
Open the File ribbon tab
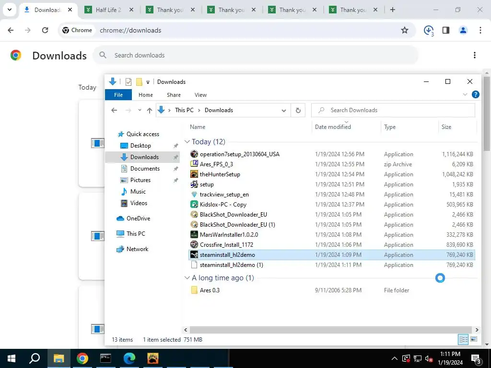click(118, 95)
